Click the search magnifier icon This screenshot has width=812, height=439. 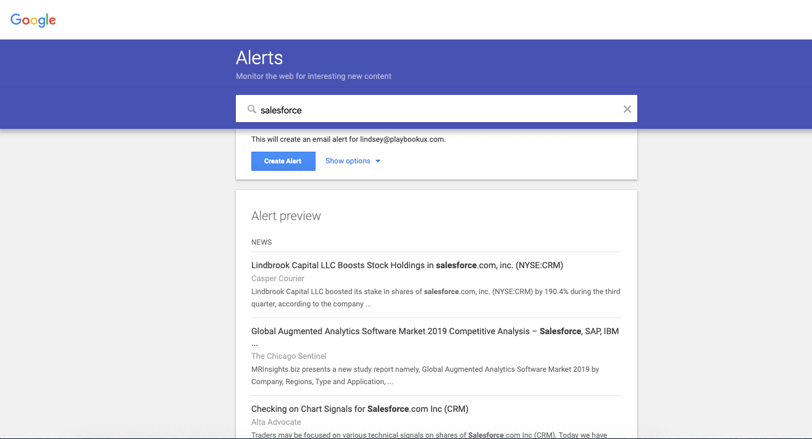coord(251,109)
